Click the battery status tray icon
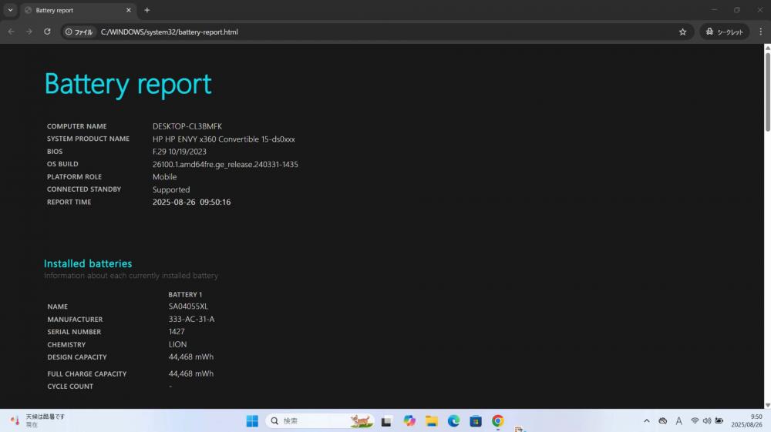Image resolution: width=771 pixels, height=432 pixels. click(719, 420)
